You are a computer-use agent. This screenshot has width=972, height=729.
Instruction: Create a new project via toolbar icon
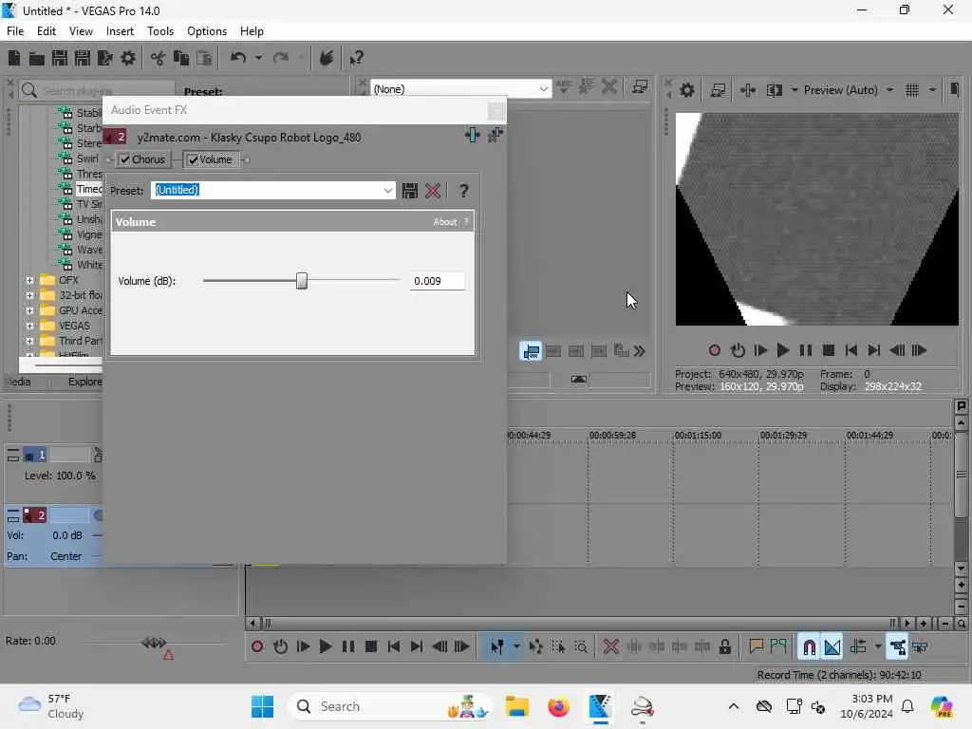click(x=13, y=58)
